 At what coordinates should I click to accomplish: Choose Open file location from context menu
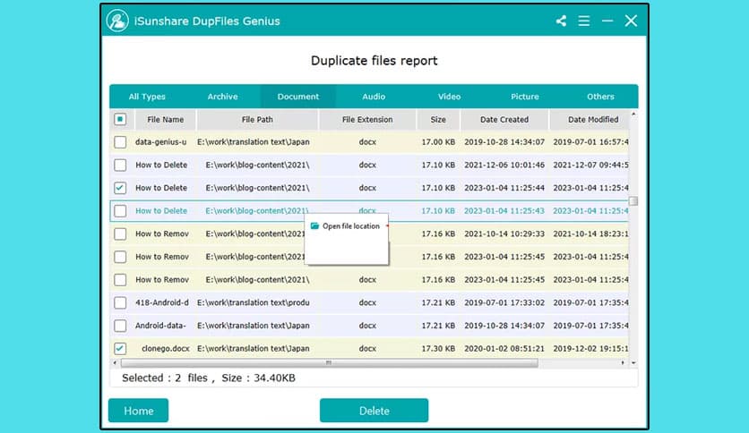point(346,226)
